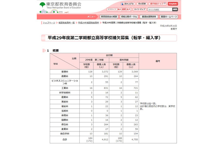Click the 家庭科 row label

click(65, 102)
